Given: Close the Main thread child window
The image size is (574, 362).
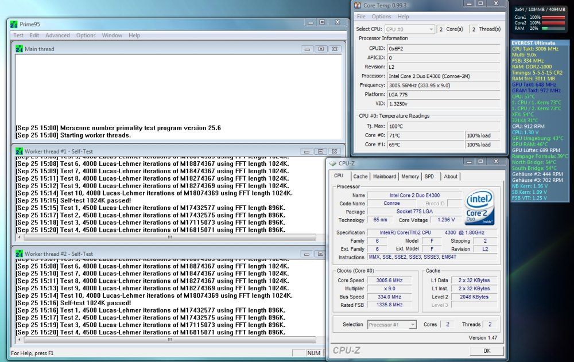Looking at the screenshot, I should click(335, 49).
